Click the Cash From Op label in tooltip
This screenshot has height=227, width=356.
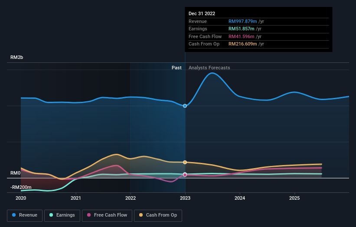point(204,44)
